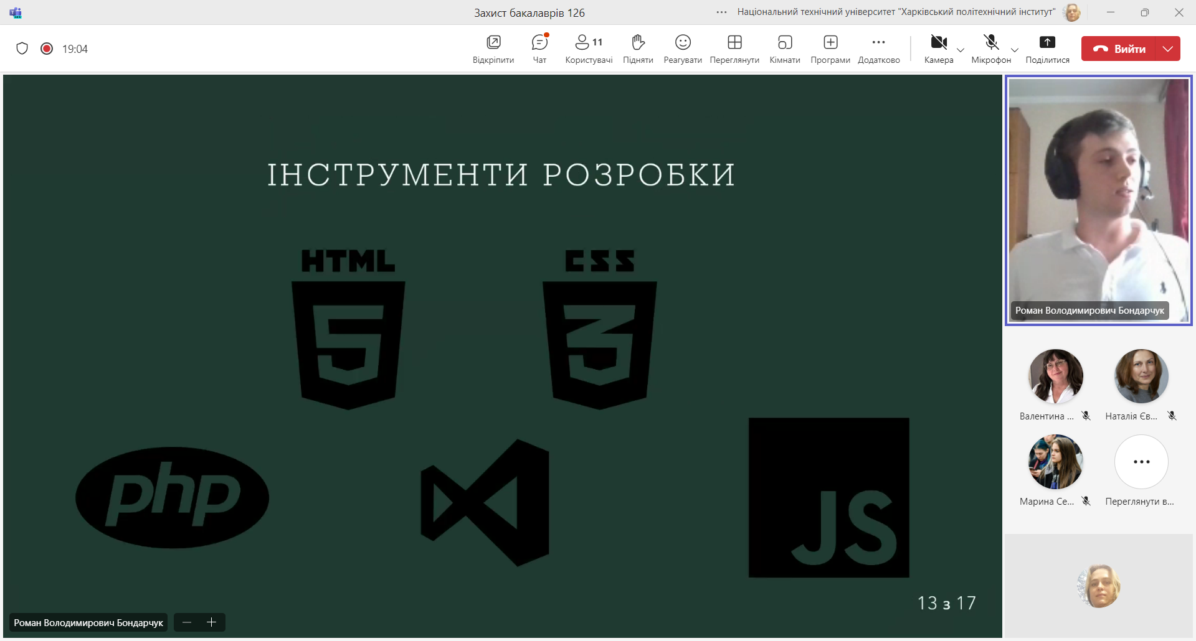Open the Додатково more actions menu
1196x641 pixels.
(878, 49)
